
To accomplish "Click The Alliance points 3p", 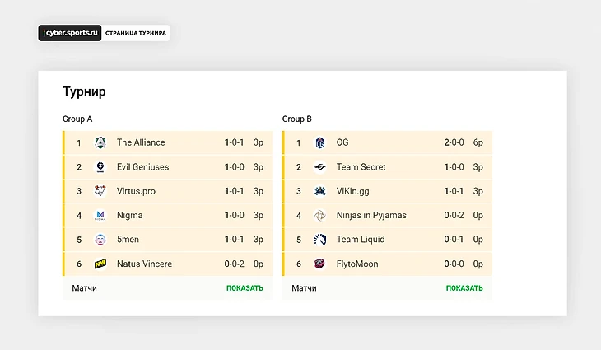I will pos(258,142).
